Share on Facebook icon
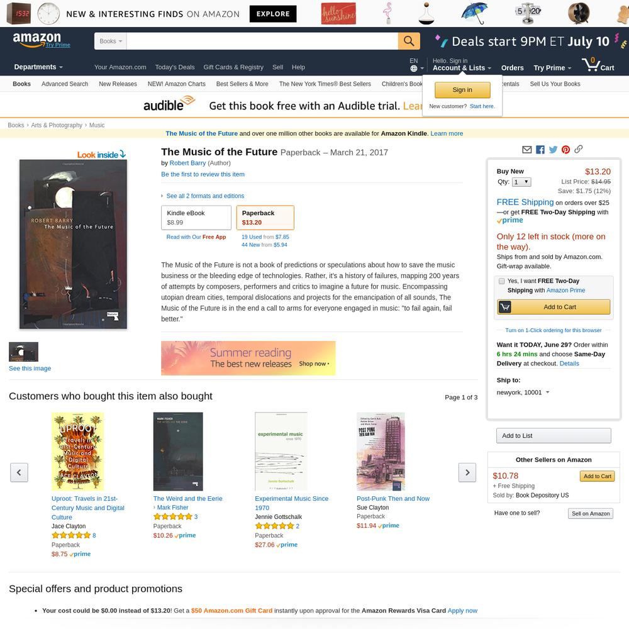The width and height of the screenshot is (629, 629). (540, 150)
